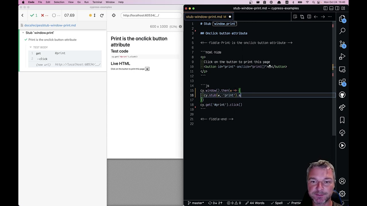This screenshot has width=367, height=206.
Task: Click the master* git branch in status bar
Action: 196,203
